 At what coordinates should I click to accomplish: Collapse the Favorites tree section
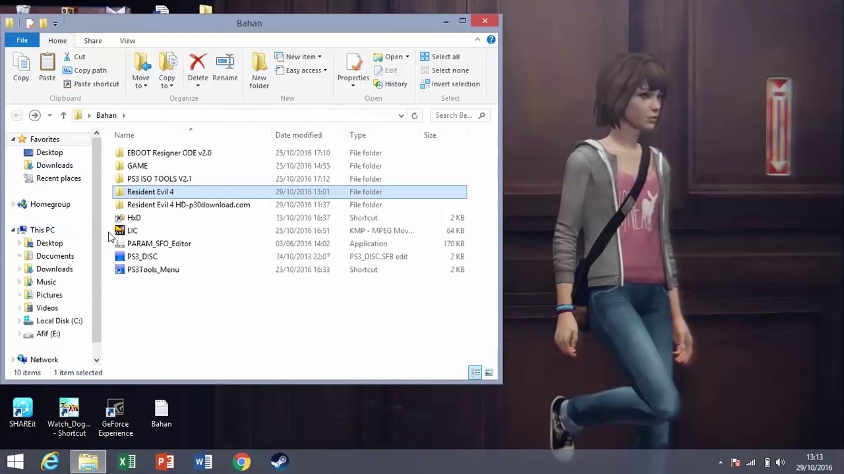coord(13,140)
